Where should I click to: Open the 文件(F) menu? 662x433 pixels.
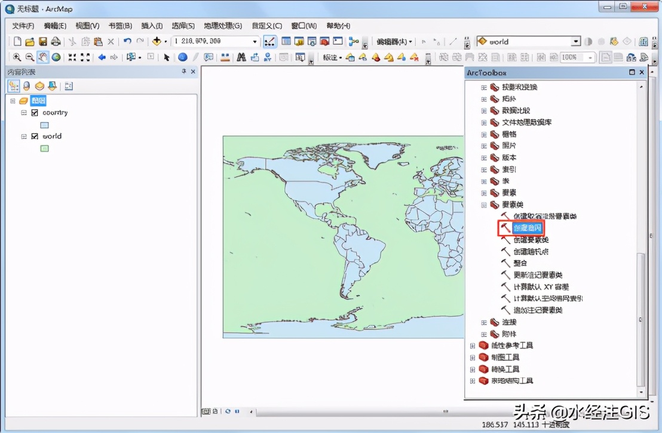coord(23,26)
